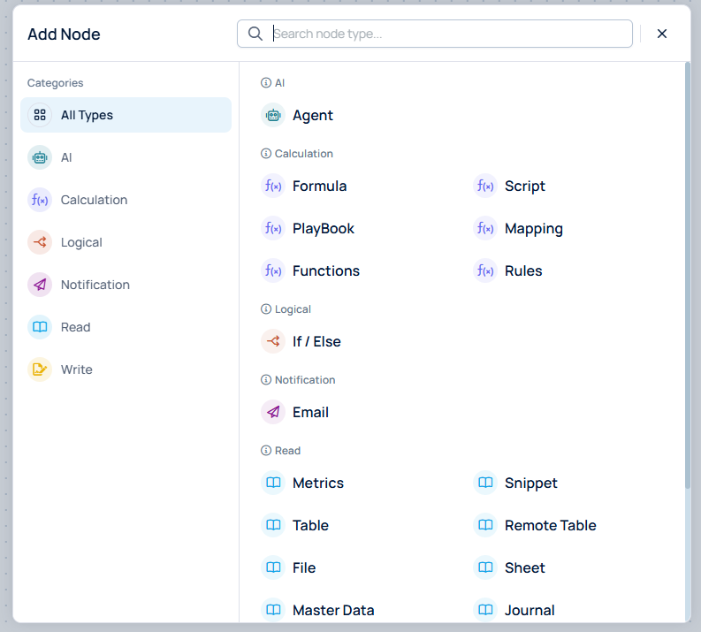Filter by the AI category

[66, 157]
